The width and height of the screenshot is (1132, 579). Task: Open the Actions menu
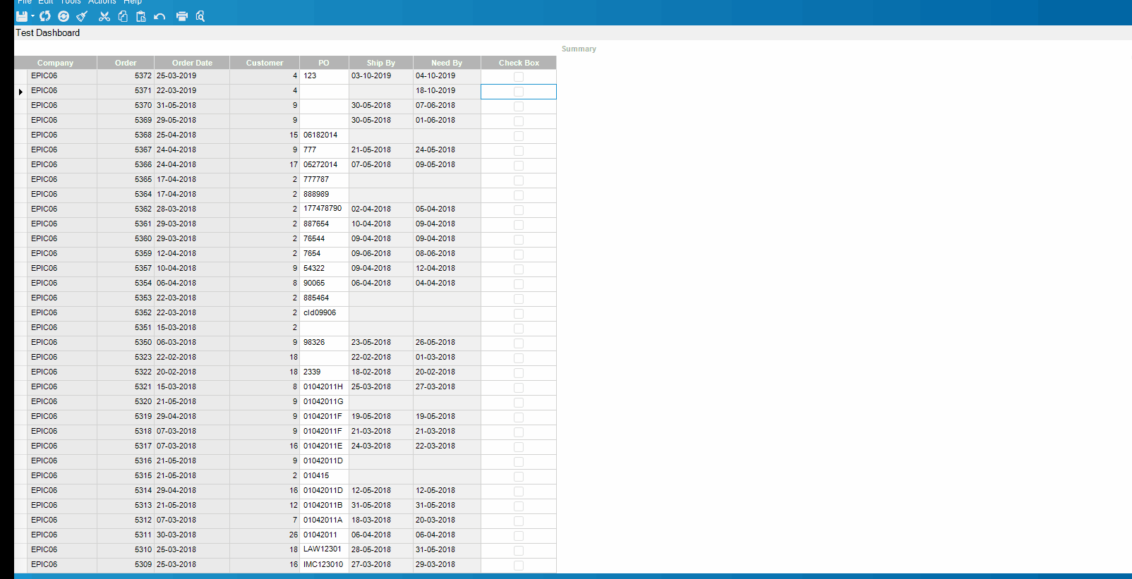[102, 2]
